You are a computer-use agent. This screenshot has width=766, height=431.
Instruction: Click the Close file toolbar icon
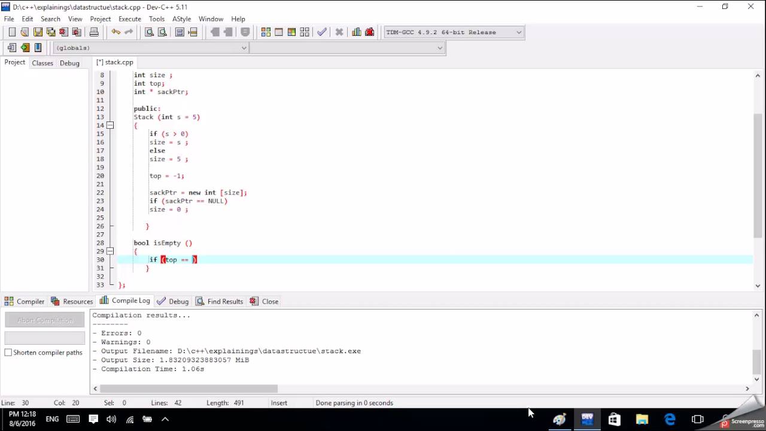63,32
